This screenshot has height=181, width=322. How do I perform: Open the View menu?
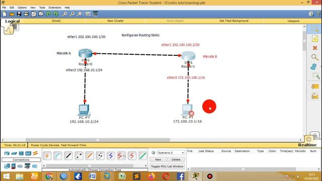pyautogui.click(x=33, y=8)
